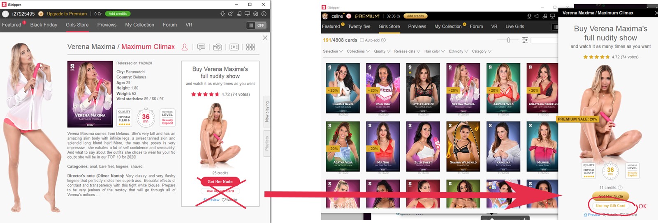Open filter settings icon next to zoom slider
Screen dimensions: 658x223
click(525, 40)
